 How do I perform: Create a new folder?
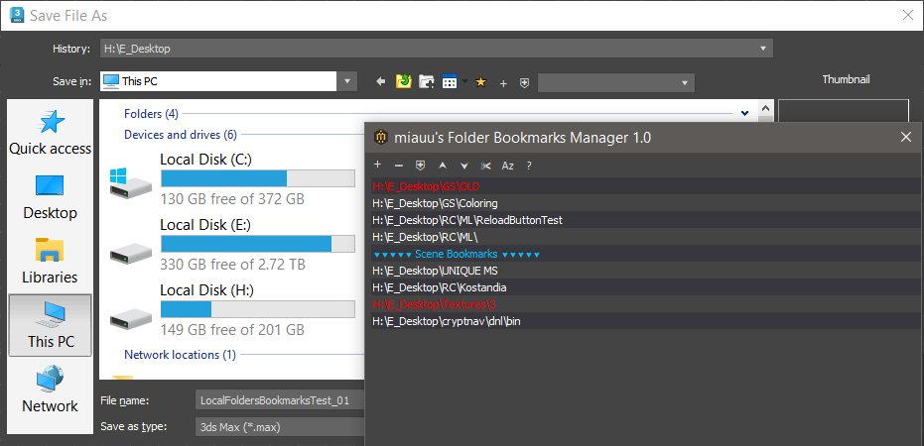coord(426,82)
